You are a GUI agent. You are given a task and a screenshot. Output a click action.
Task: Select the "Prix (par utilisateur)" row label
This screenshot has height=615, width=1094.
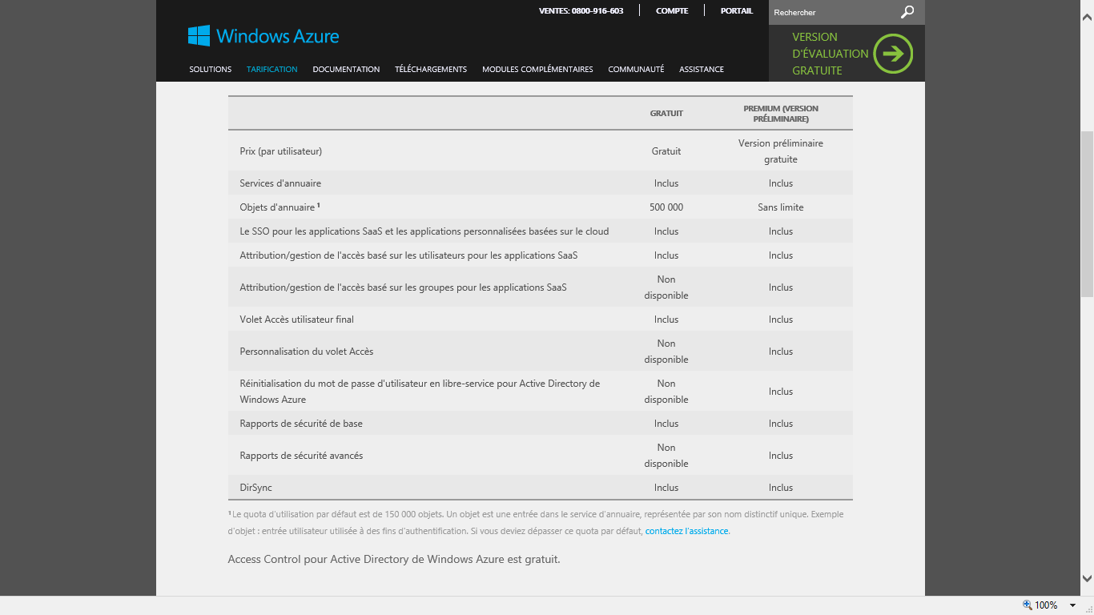281,151
